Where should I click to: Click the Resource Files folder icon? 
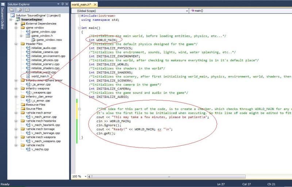coord(23,105)
